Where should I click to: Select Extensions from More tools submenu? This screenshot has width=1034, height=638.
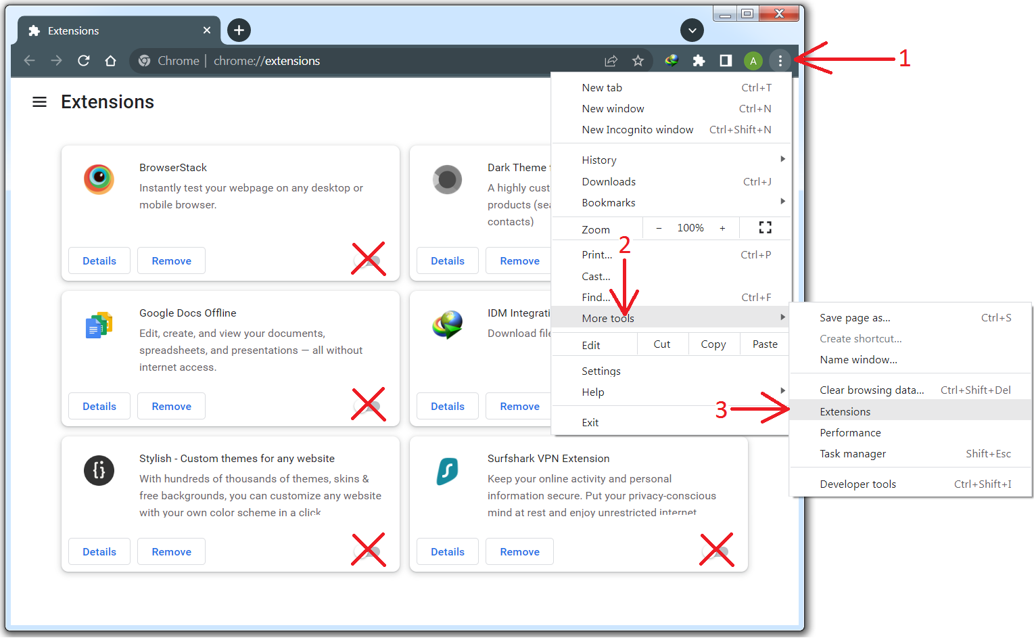(845, 411)
